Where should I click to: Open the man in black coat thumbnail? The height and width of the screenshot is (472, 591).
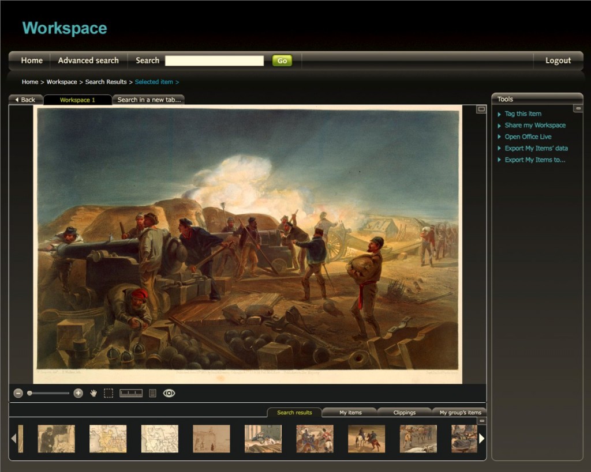(56, 439)
